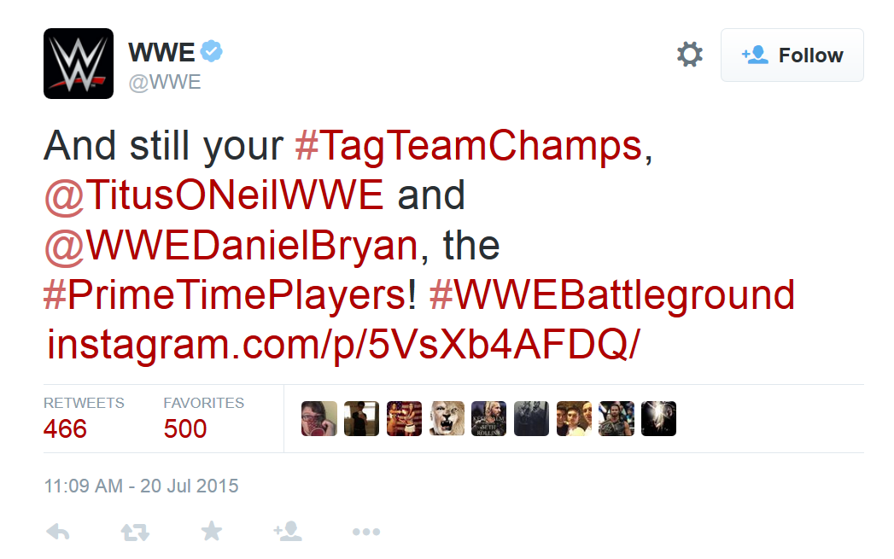Click the blue verified badge

tap(212, 53)
